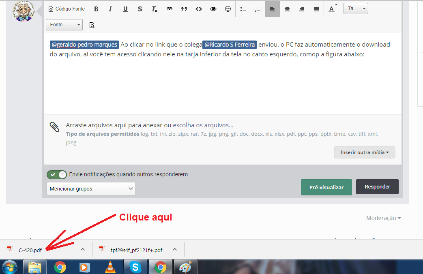This screenshot has width=423, height=274.
Task: Switch editor to Código-Fonte source view
Action: click(67, 9)
